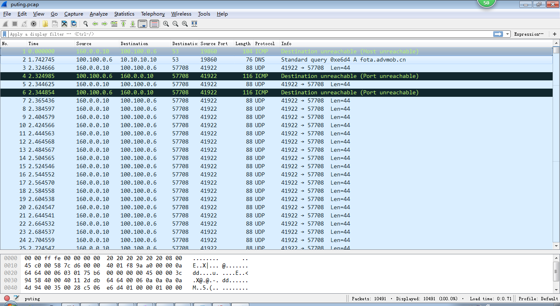Click the packet list scroll-down arrow

click(556, 246)
